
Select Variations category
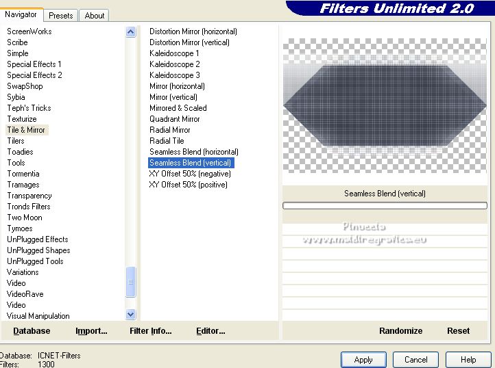(x=23, y=272)
